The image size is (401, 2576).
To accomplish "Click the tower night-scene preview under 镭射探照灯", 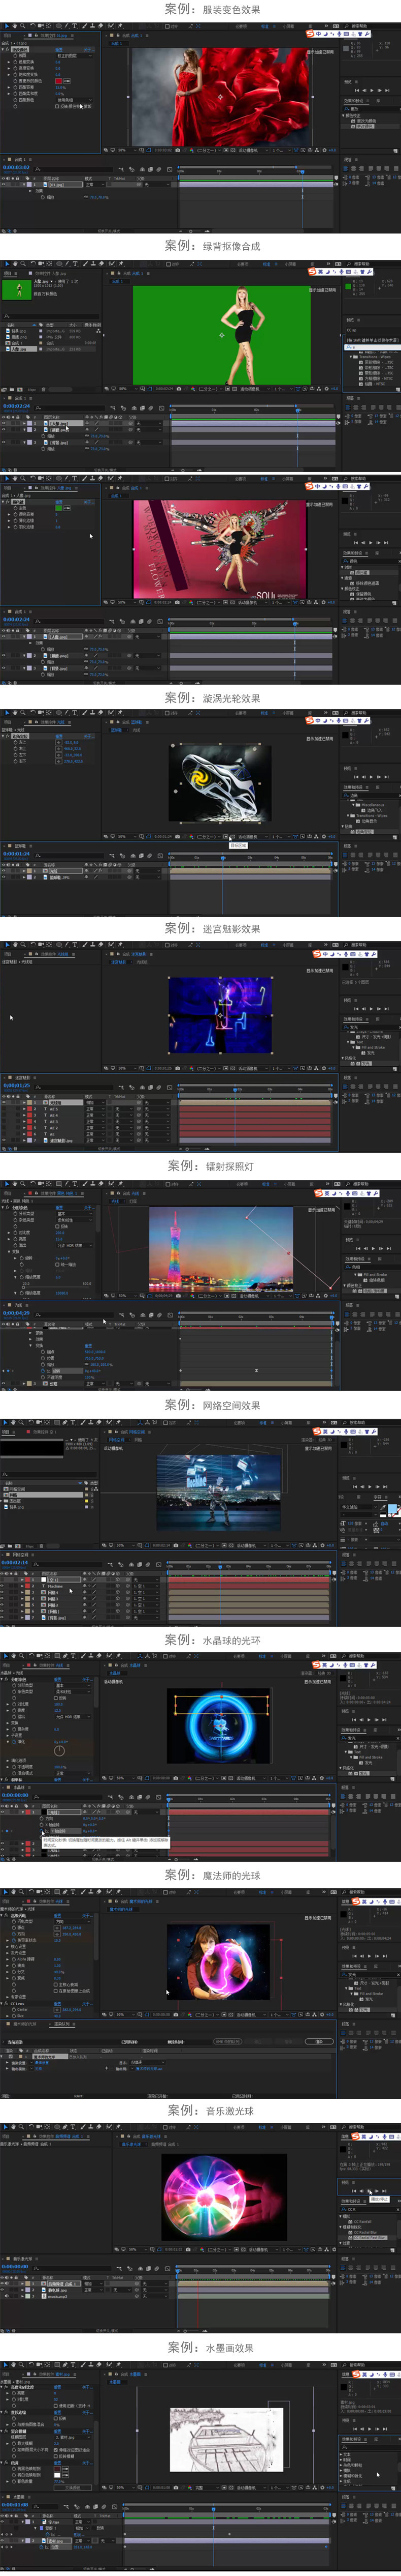I will pos(221,1249).
